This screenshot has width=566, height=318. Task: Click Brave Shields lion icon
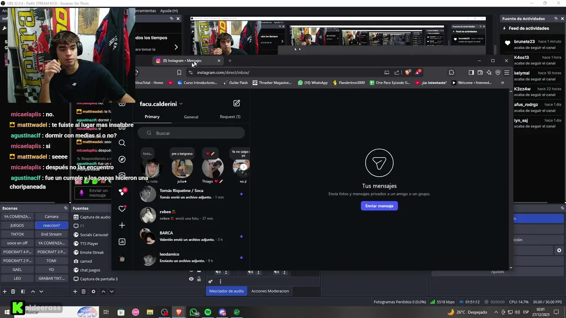click(x=407, y=72)
